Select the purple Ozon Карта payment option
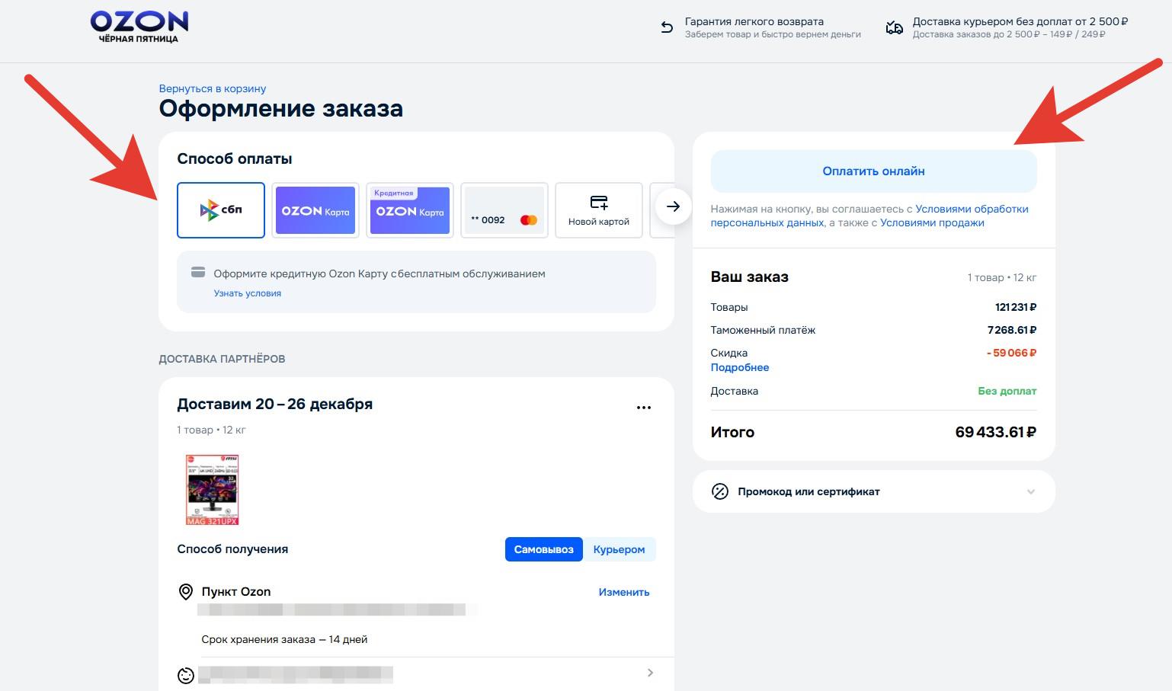This screenshot has height=691, width=1172. click(x=315, y=210)
